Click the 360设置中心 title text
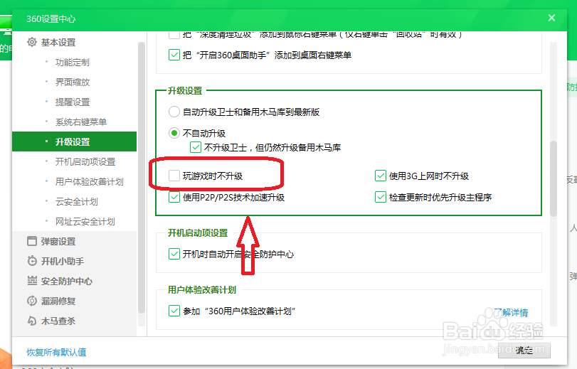 51,18
